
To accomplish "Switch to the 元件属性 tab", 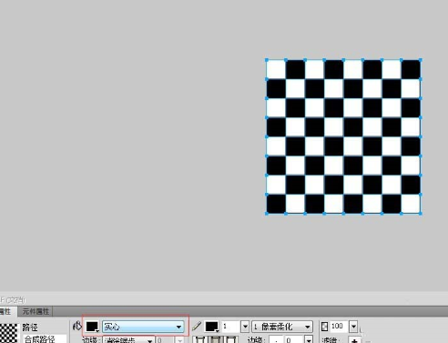I will pos(36,311).
